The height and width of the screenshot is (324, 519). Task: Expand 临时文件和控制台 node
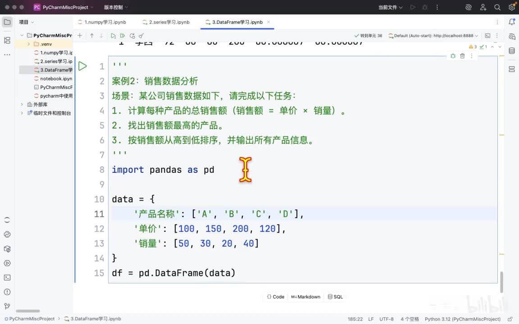[x=22, y=113]
